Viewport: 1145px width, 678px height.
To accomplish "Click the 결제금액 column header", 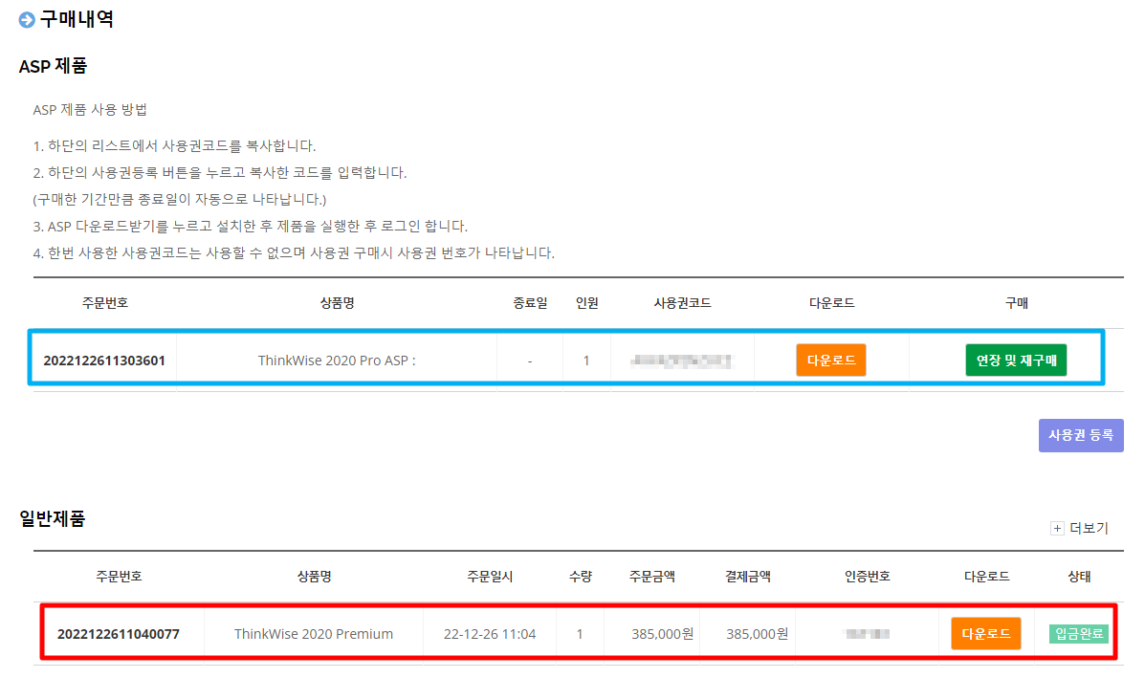I will (x=747, y=577).
